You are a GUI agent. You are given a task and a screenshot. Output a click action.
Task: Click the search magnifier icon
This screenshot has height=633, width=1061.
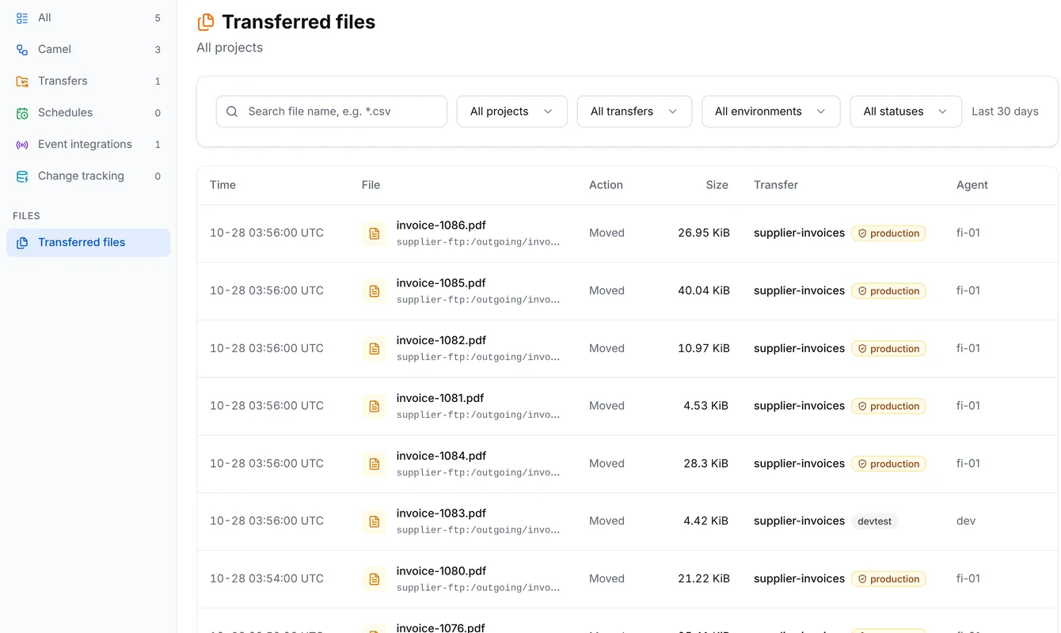point(232,112)
